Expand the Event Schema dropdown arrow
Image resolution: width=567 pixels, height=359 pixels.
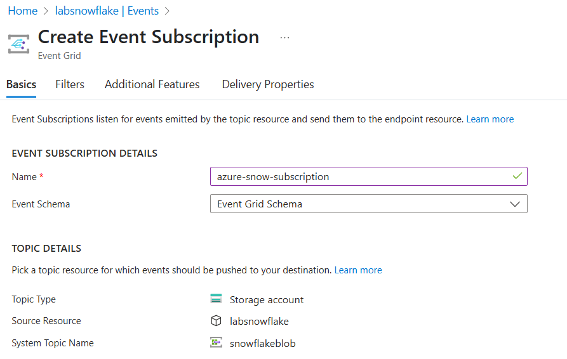pos(514,204)
